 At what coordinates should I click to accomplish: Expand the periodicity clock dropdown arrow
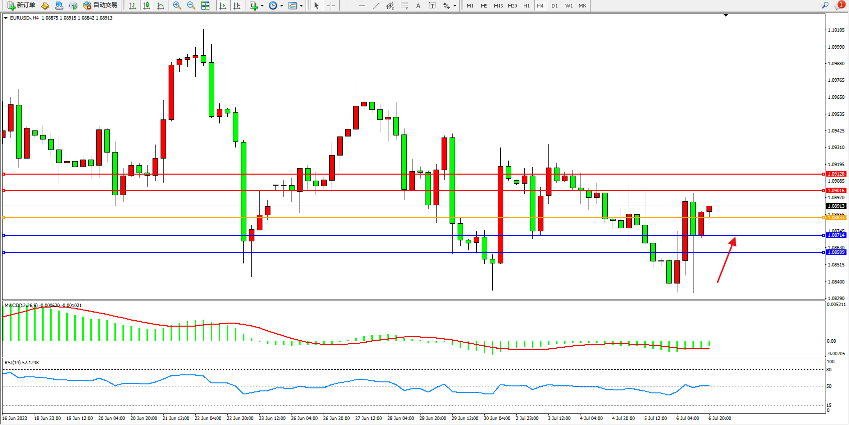(x=281, y=6)
